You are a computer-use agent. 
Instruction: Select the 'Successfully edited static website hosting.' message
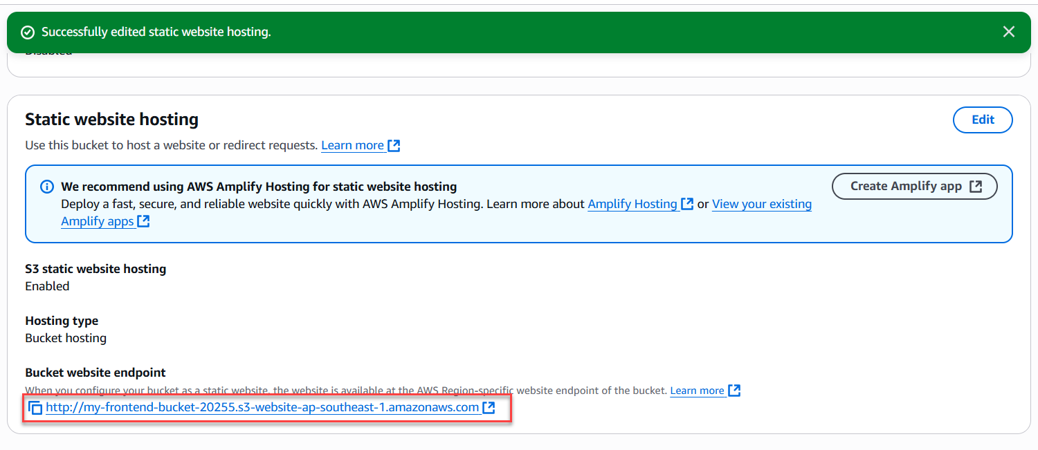tap(156, 32)
